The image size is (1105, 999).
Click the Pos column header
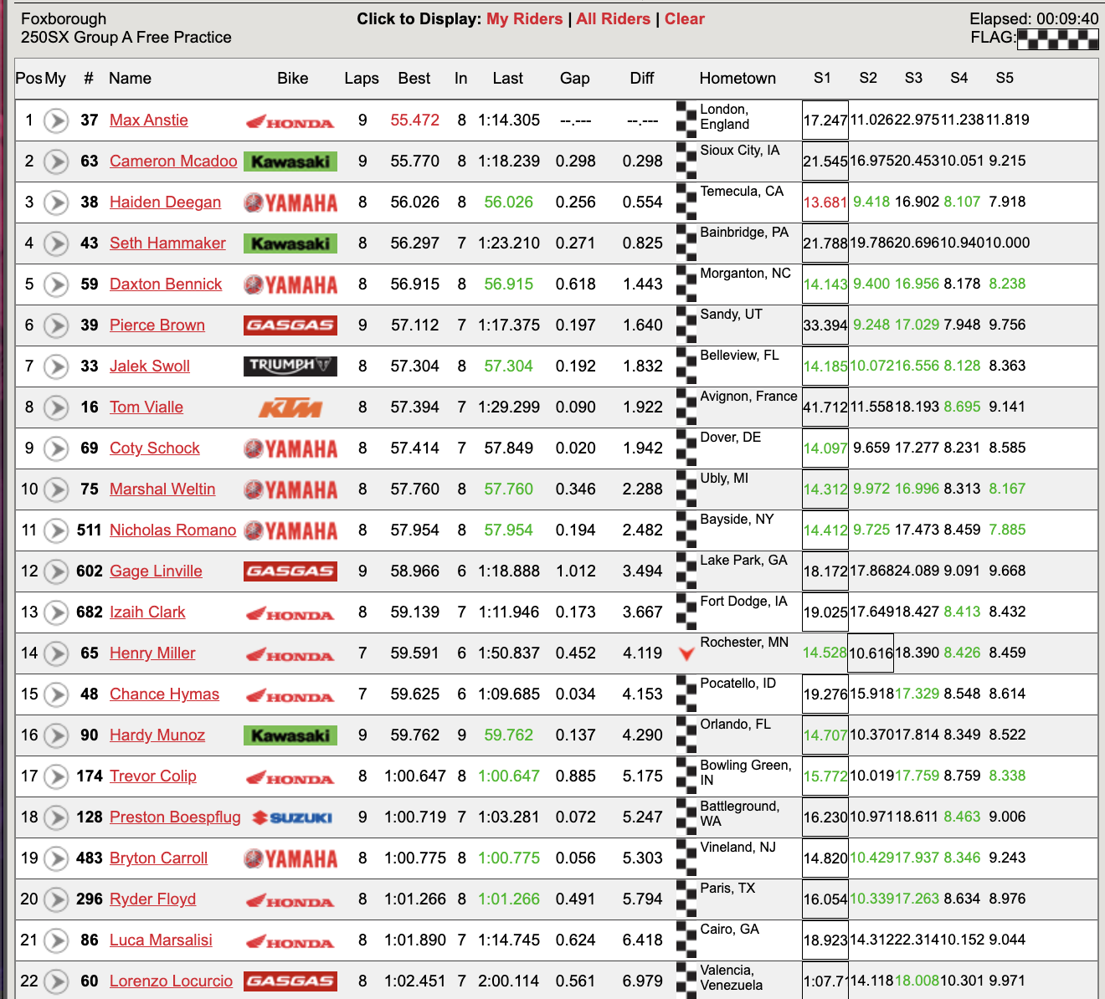(x=28, y=78)
